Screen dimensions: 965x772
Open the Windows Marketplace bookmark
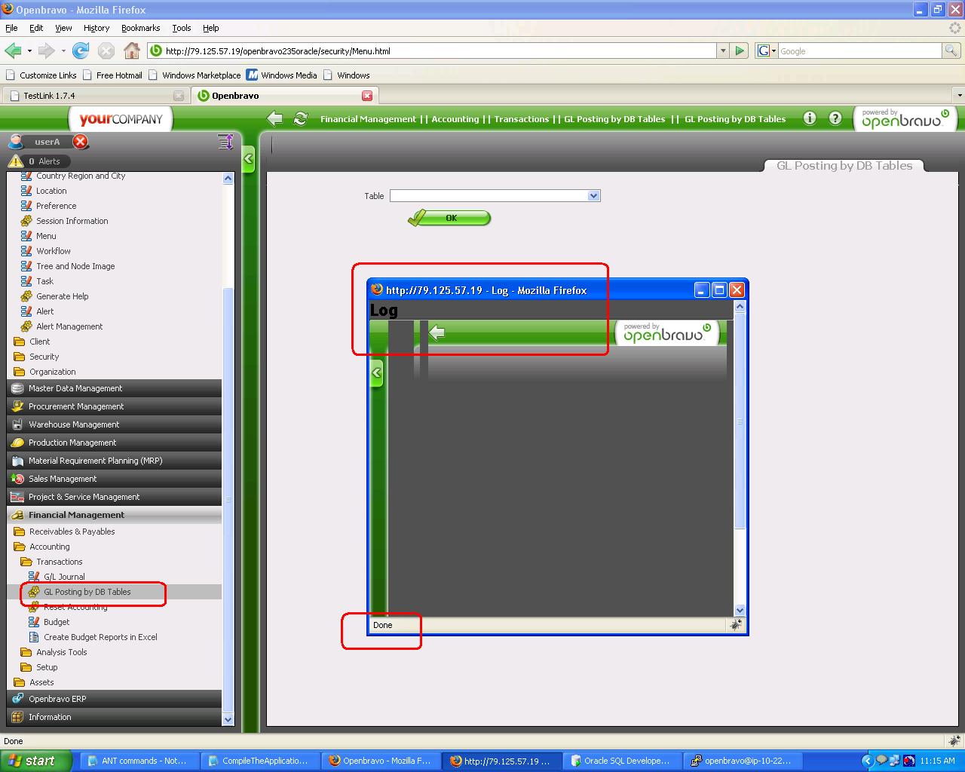point(195,75)
